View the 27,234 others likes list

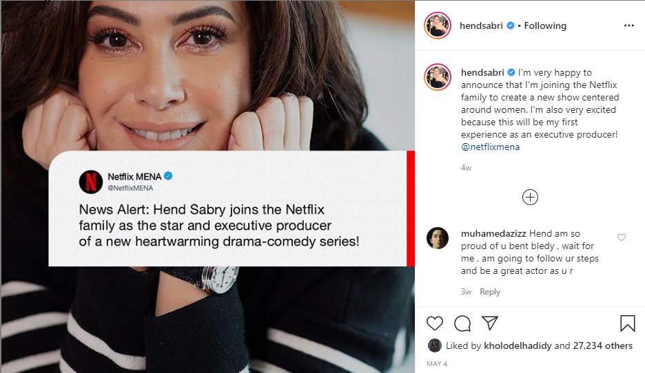[x=603, y=345]
